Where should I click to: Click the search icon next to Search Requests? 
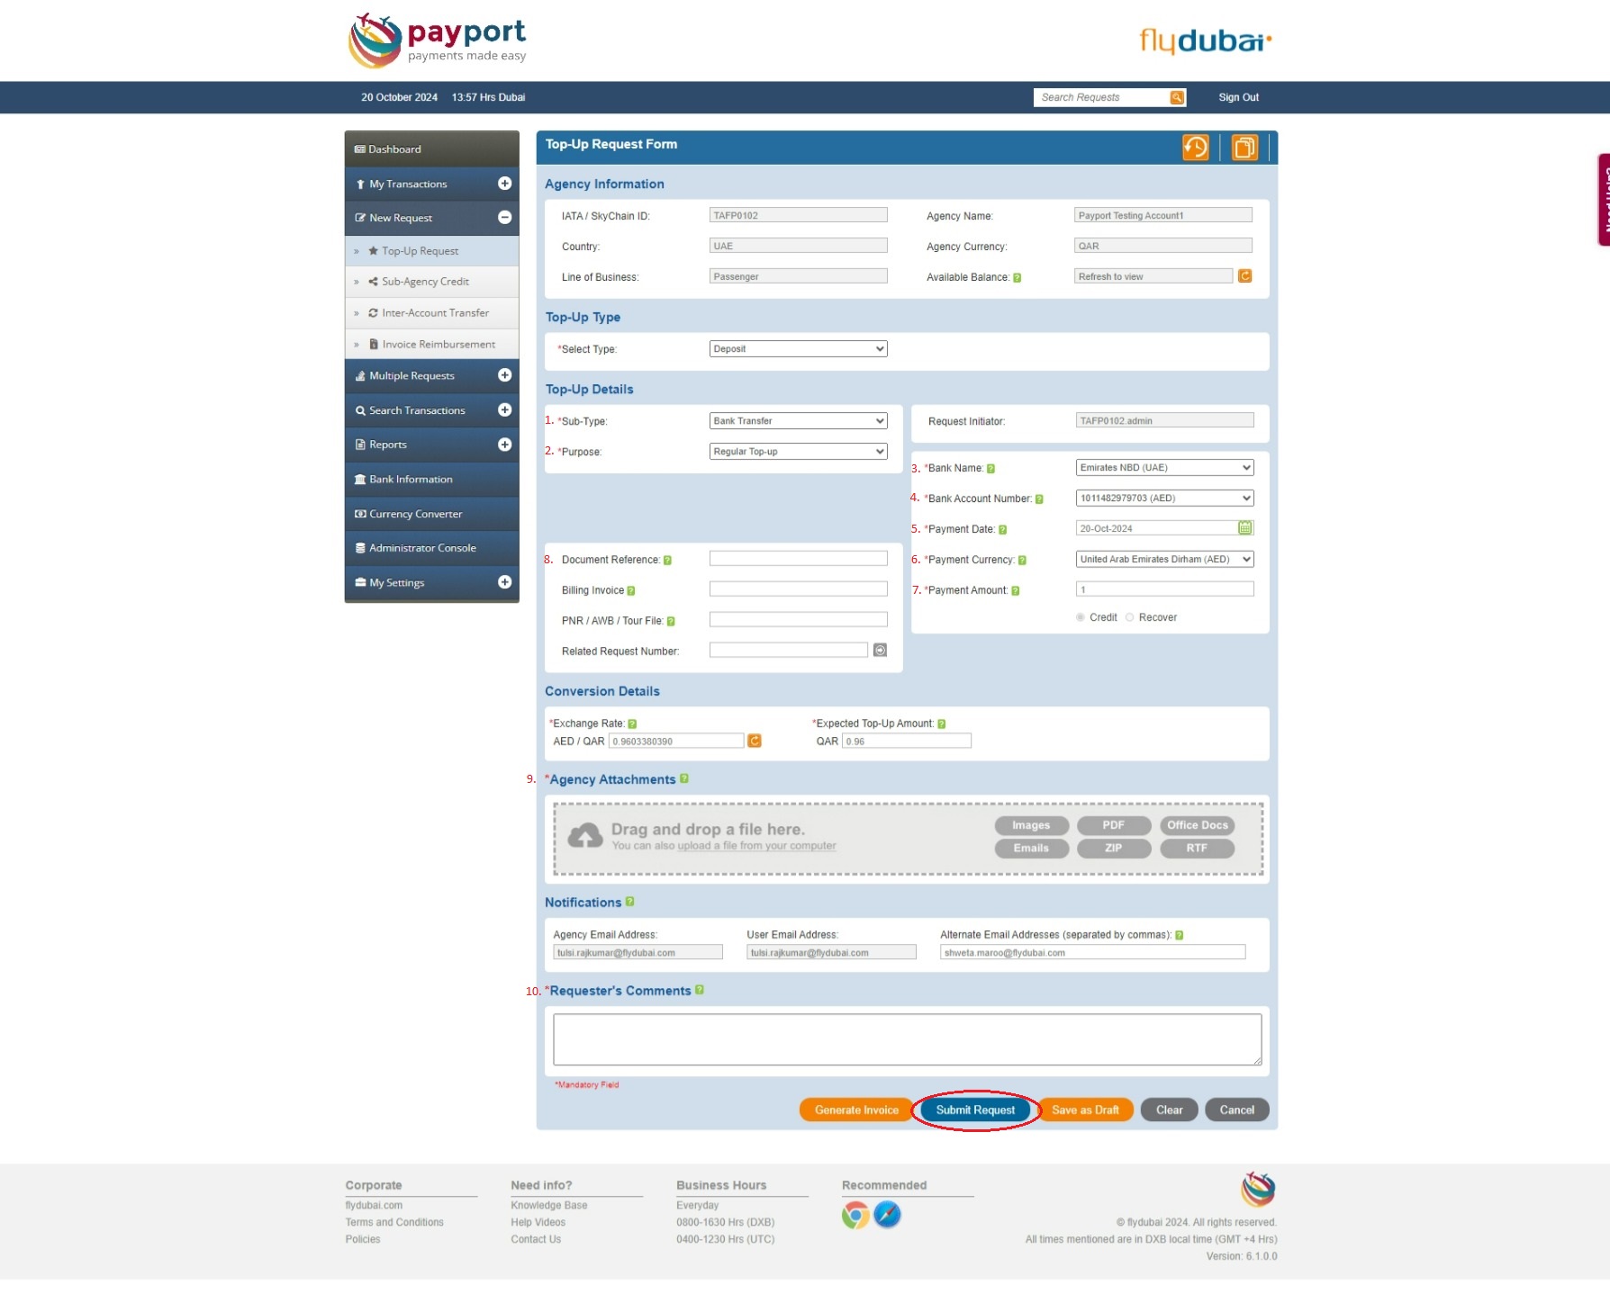[x=1176, y=97]
